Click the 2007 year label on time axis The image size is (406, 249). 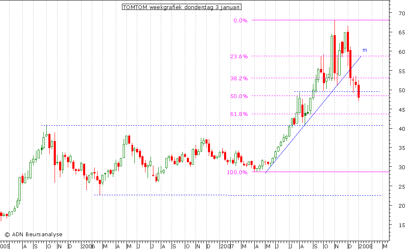(x=227, y=246)
